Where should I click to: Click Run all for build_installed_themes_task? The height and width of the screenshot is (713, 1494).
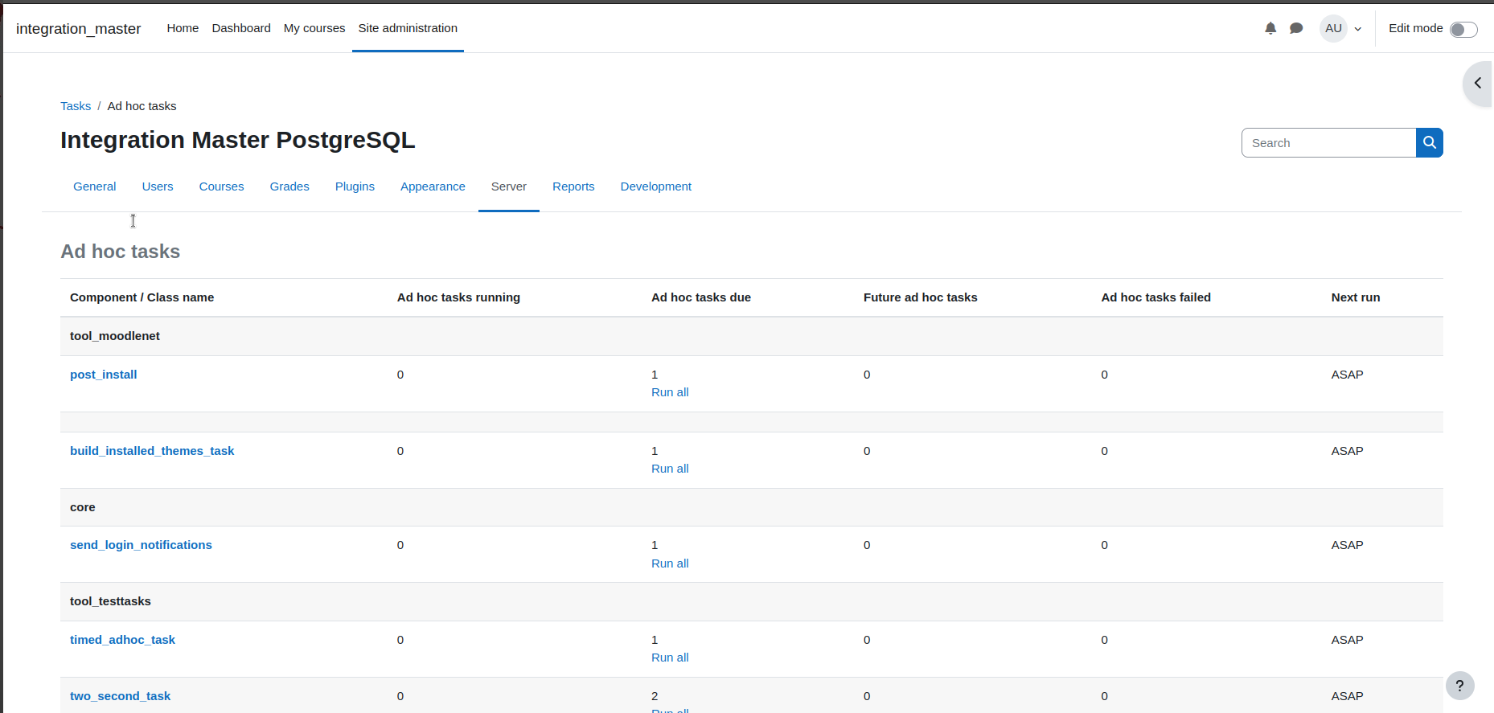tap(670, 469)
